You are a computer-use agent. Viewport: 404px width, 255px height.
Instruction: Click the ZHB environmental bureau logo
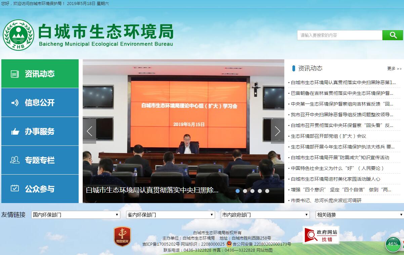click(x=18, y=35)
